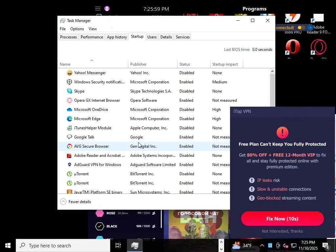Click the Type here to search box
This screenshot has height=252, width=336.
point(63,245)
